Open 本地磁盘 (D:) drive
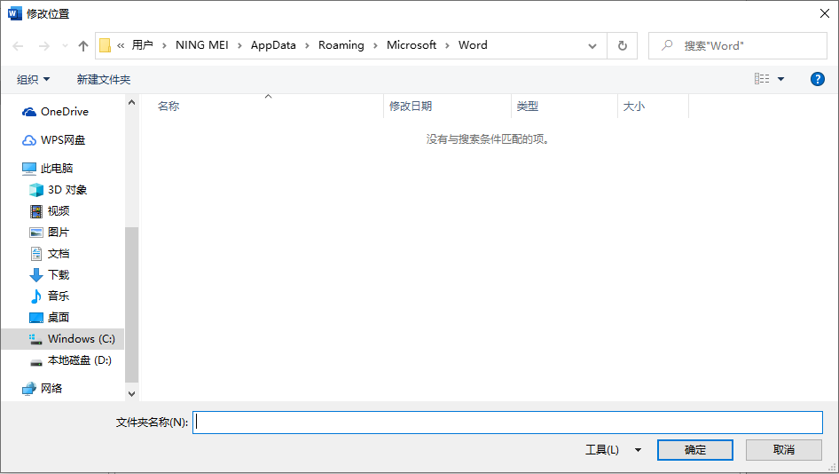The width and height of the screenshot is (839, 474). coord(79,360)
